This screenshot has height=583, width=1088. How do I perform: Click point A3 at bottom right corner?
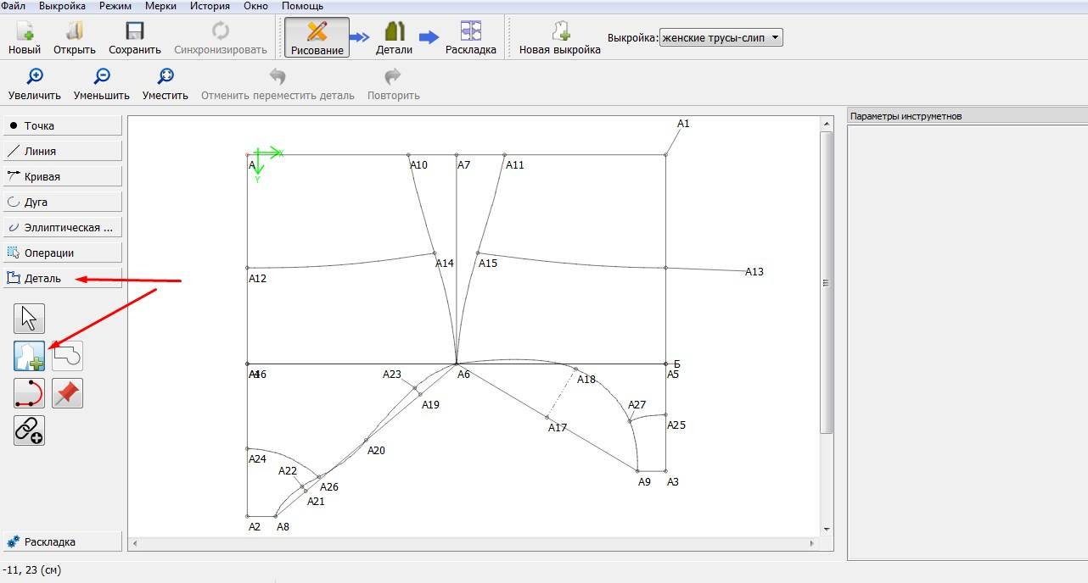(x=666, y=471)
